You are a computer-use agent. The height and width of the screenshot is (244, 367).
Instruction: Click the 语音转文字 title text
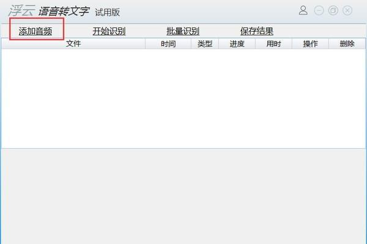pos(64,11)
